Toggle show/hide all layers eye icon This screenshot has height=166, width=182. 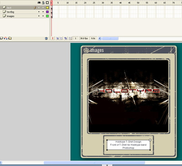39,3
